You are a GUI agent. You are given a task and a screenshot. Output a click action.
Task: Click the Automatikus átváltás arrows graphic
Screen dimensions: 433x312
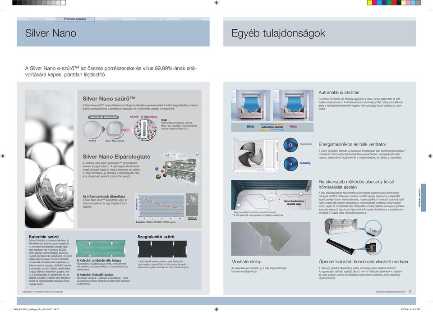[x=272, y=127]
